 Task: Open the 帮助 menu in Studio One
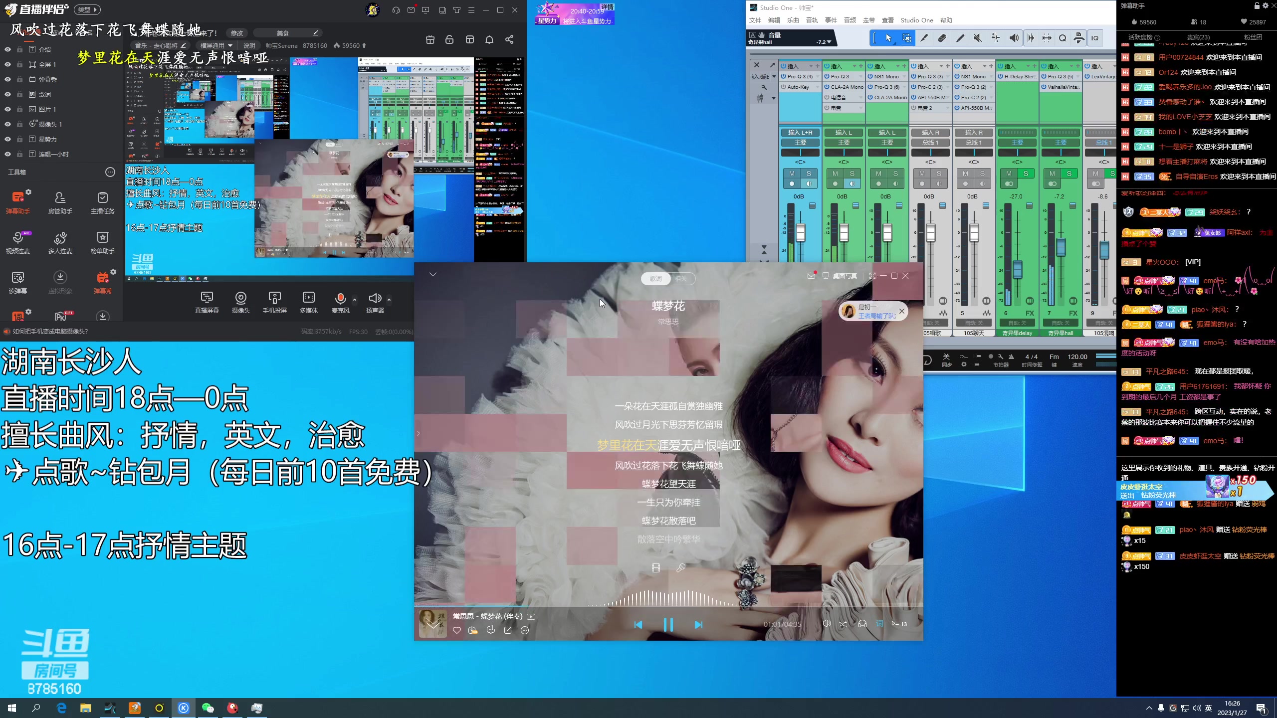tap(946, 20)
